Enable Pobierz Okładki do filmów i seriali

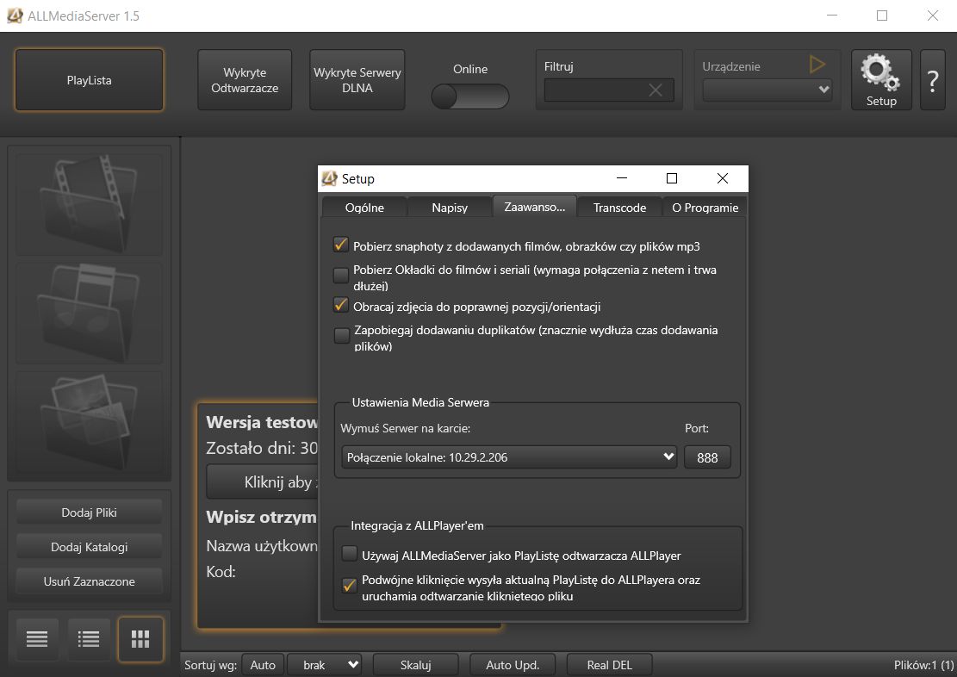tap(340, 276)
